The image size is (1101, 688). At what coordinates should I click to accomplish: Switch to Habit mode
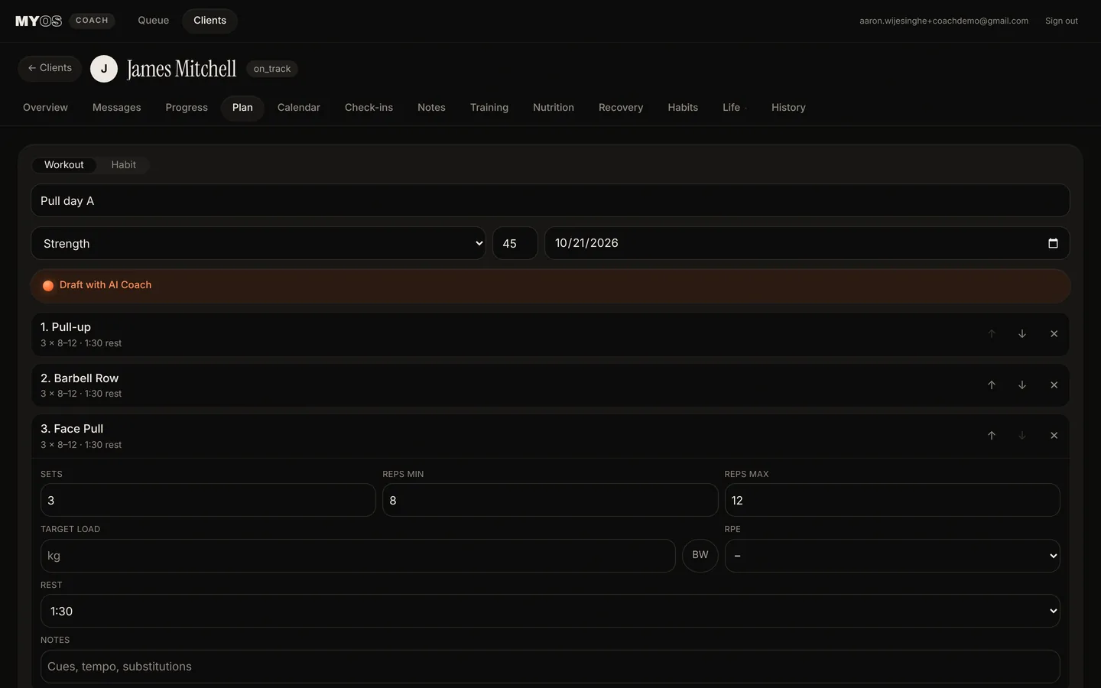(x=123, y=165)
